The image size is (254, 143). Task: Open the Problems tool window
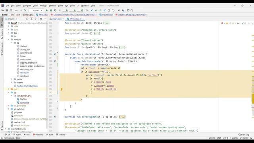coord(38,135)
